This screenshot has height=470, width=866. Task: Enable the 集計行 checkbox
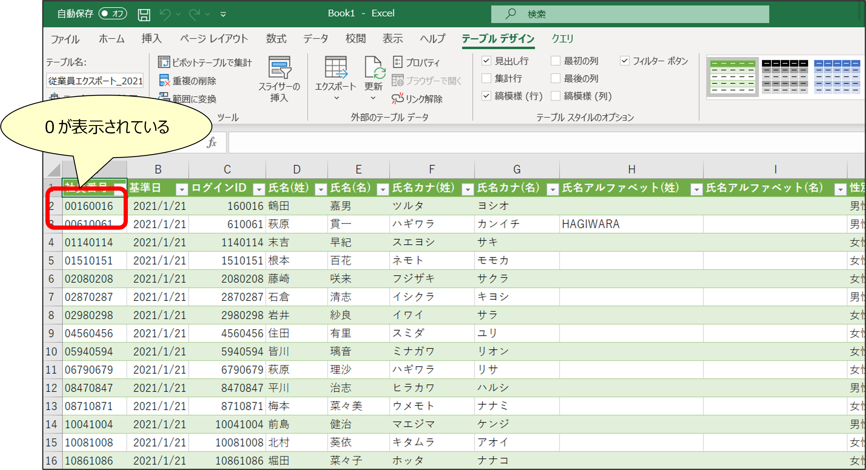point(486,78)
